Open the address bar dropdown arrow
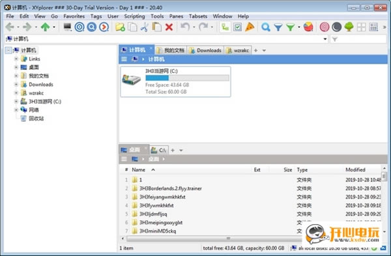The image size is (391, 256). 325,39
